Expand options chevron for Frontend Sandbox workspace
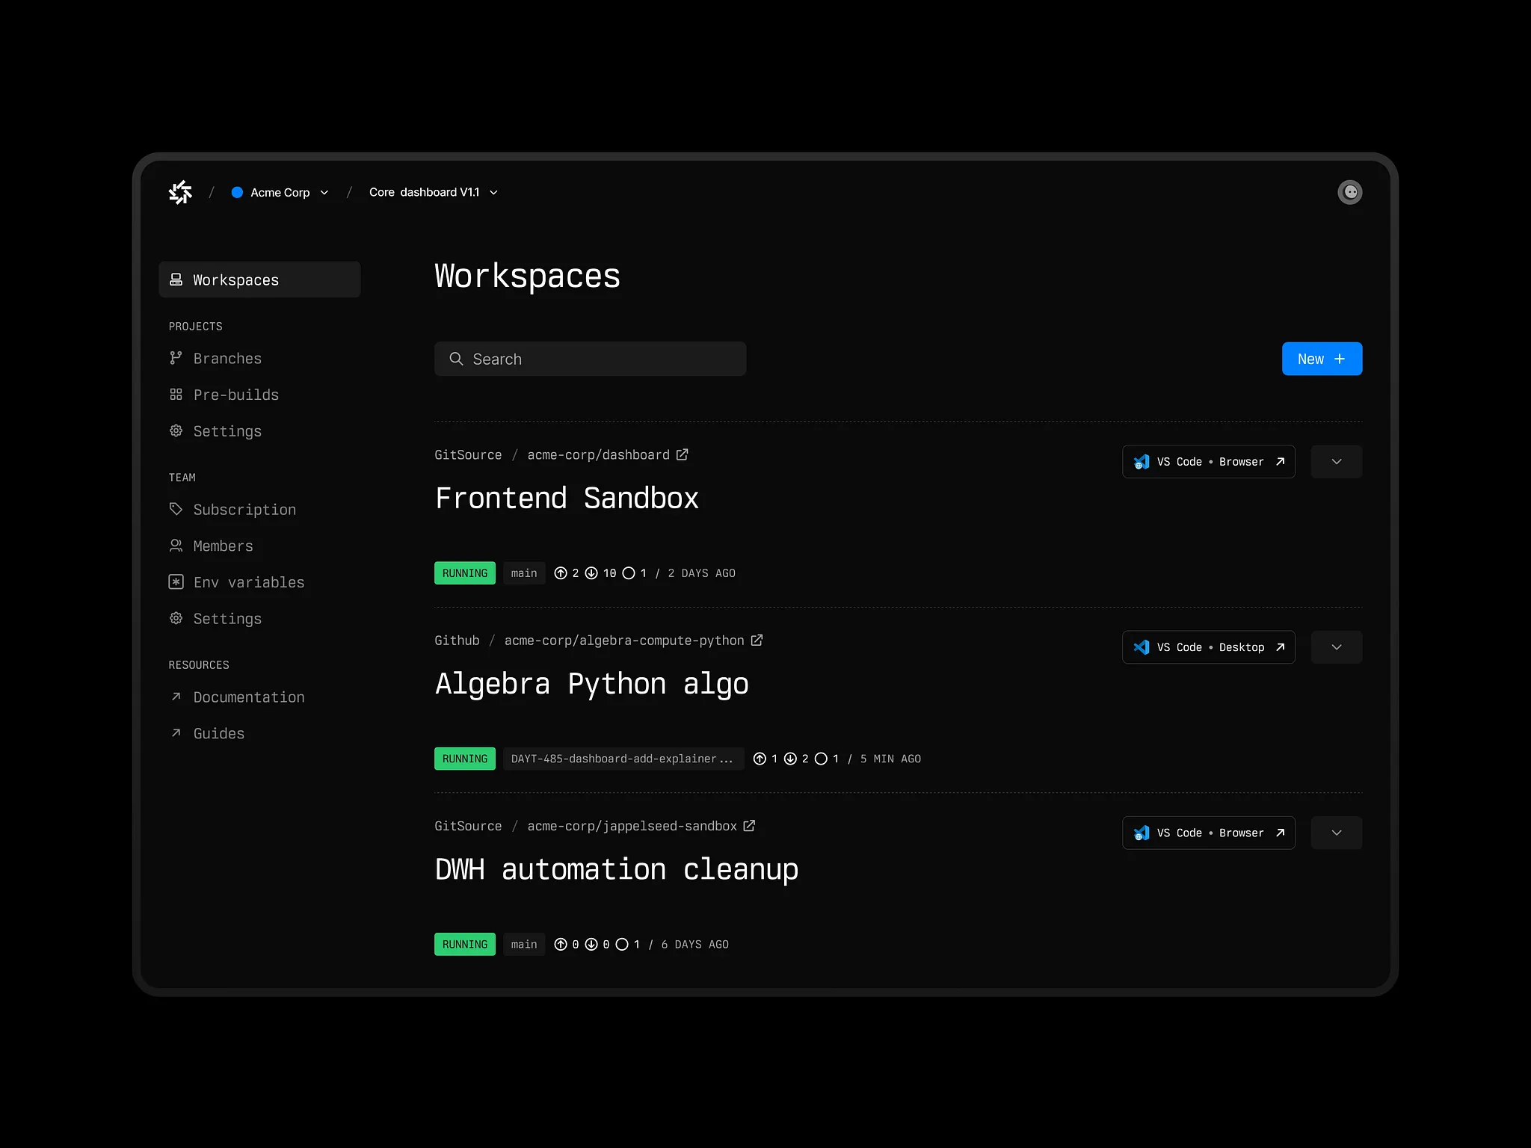This screenshot has width=1531, height=1148. click(x=1336, y=462)
